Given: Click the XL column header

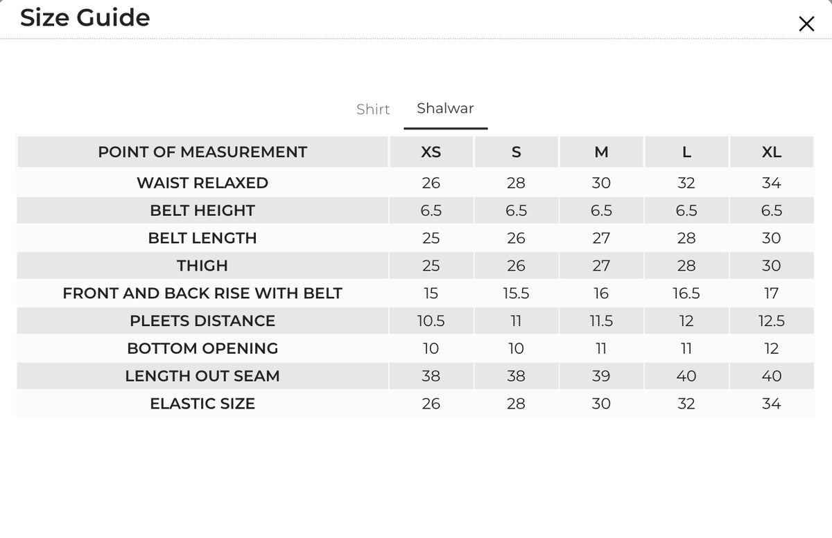Looking at the screenshot, I should [x=772, y=152].
